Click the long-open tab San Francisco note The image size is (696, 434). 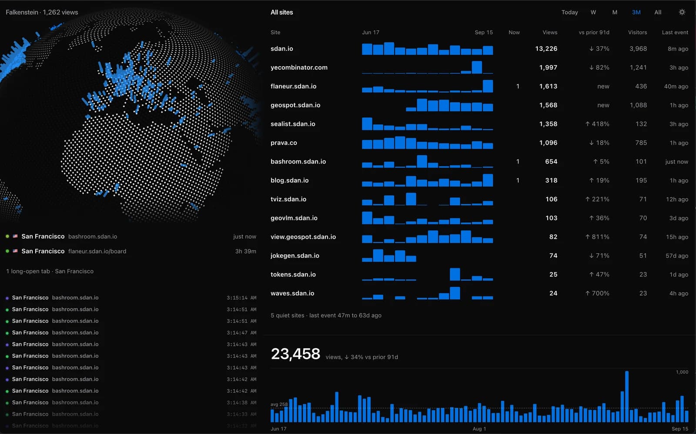(50, 271)
